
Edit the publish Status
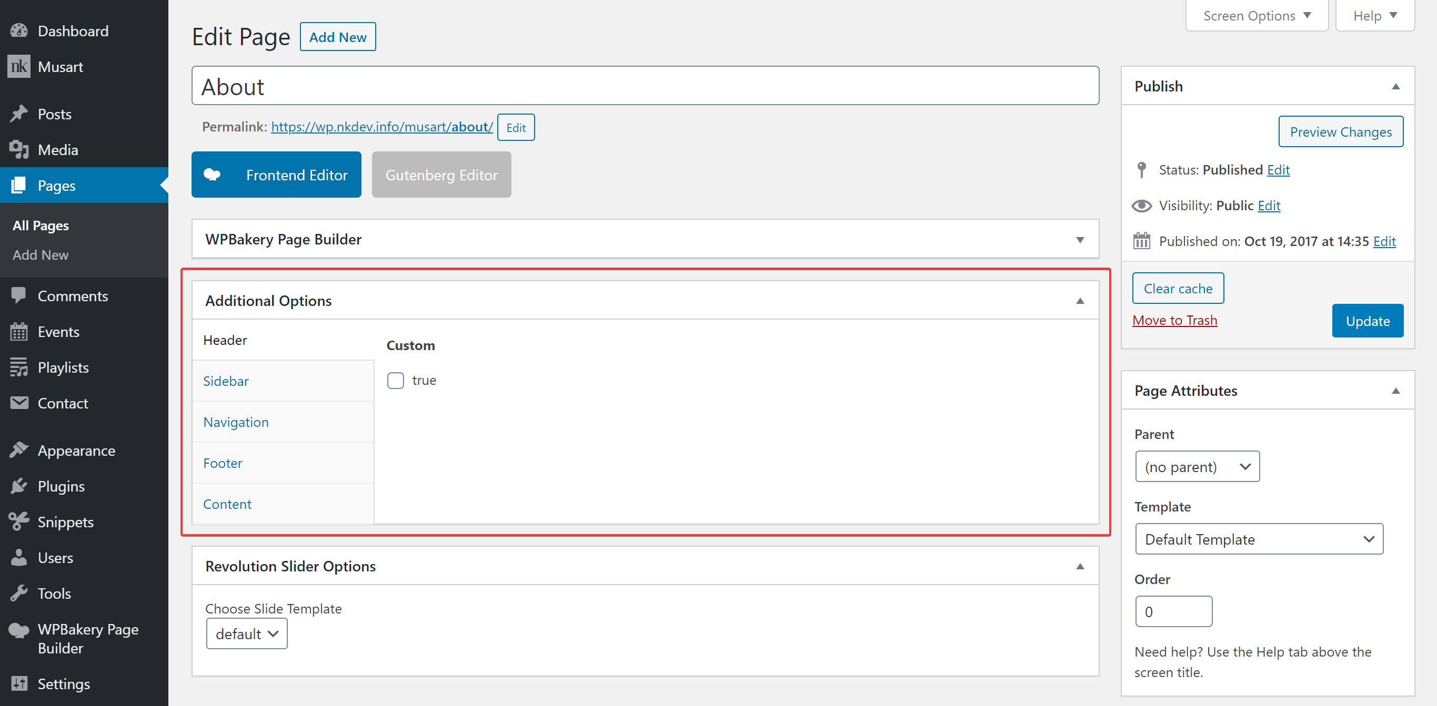(x=1278, y=169)
